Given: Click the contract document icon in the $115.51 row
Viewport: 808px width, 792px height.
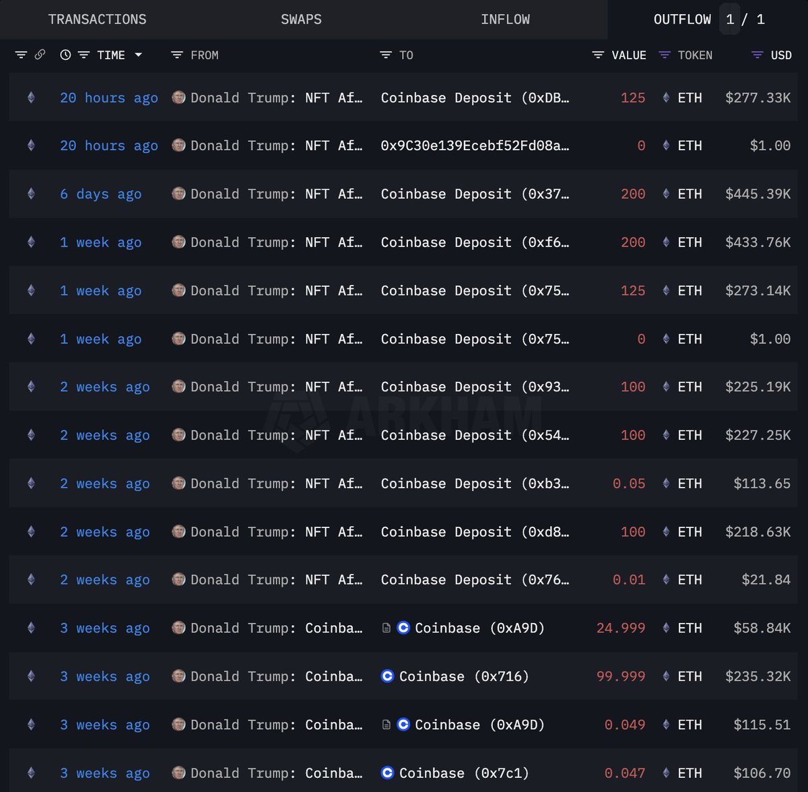Looking at the screenshot, I should pyautogui.click(x=386, y=725).
